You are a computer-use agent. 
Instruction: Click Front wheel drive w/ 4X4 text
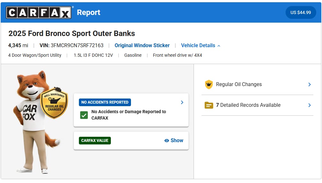pyautogui.click(x=177, y=55)
